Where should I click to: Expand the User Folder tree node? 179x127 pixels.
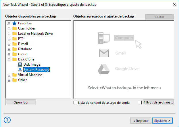[x=9, y=28]
